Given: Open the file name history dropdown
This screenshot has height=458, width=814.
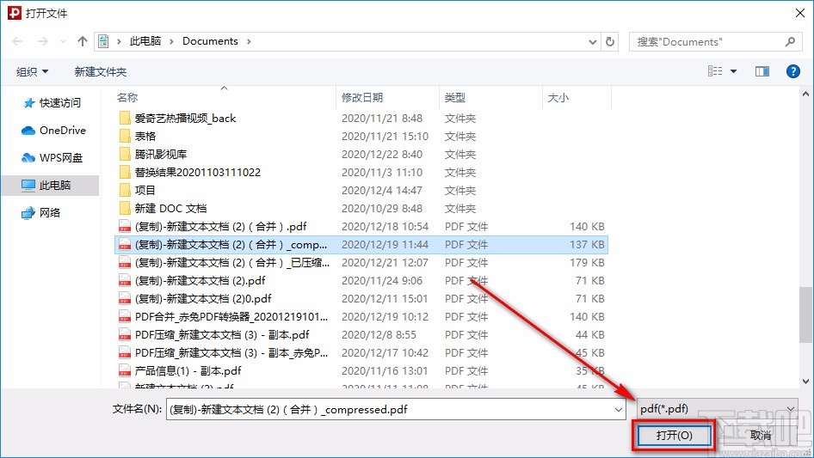Looking at the screenshot, I should click(x=619, y=410).
